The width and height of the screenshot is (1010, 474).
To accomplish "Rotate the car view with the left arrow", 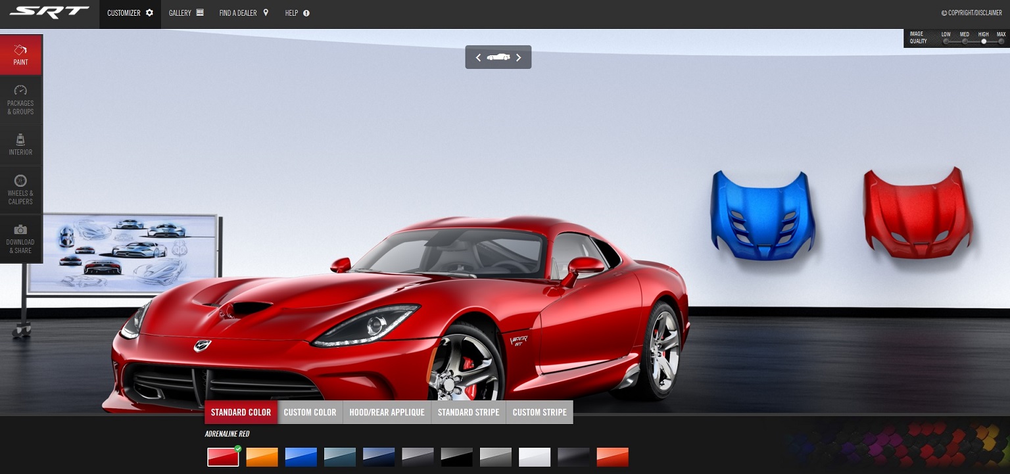I will coord(478,58).
